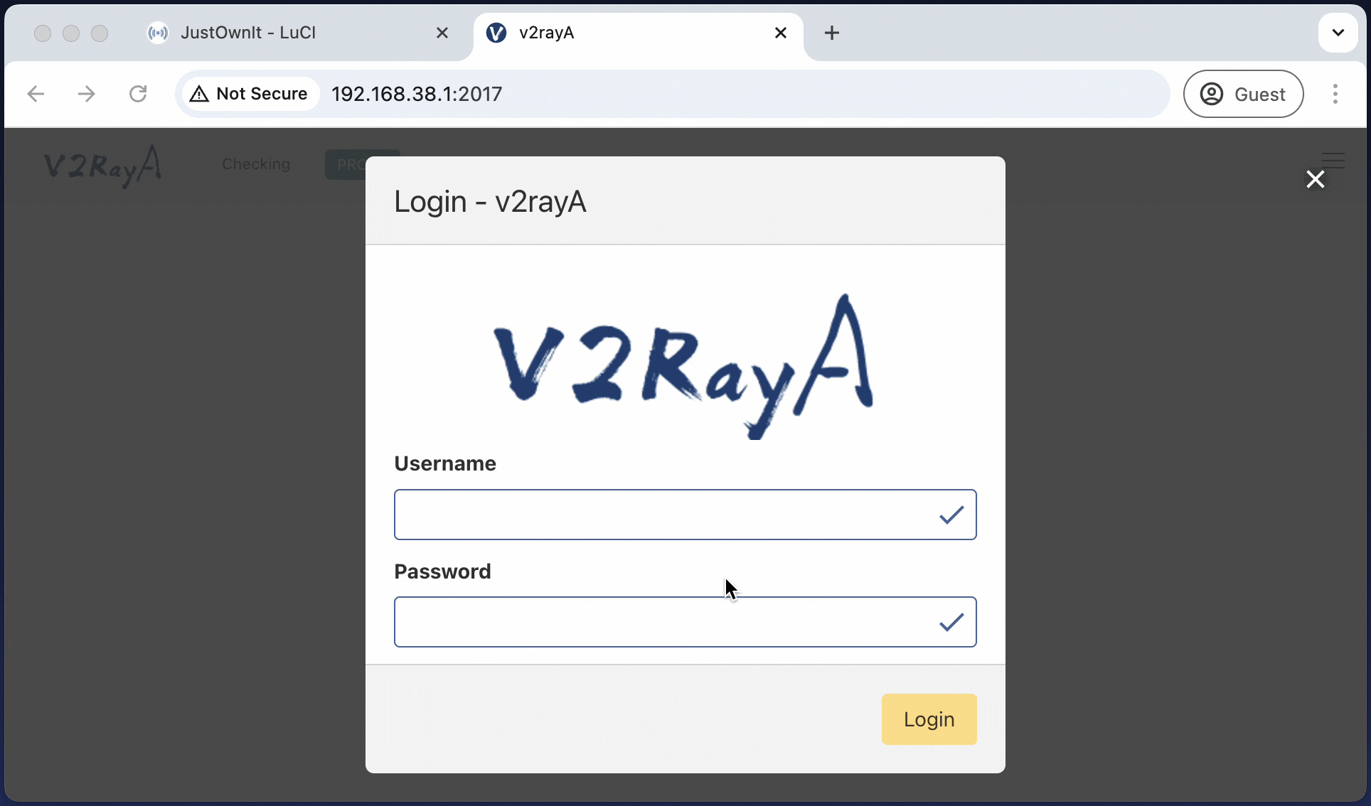
Task: Click the v2rayA tab favicon
Action: click(x=496, y=33)
